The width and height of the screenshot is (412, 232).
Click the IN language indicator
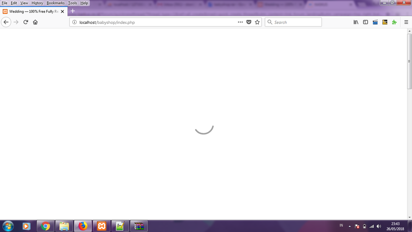(341, 225)
